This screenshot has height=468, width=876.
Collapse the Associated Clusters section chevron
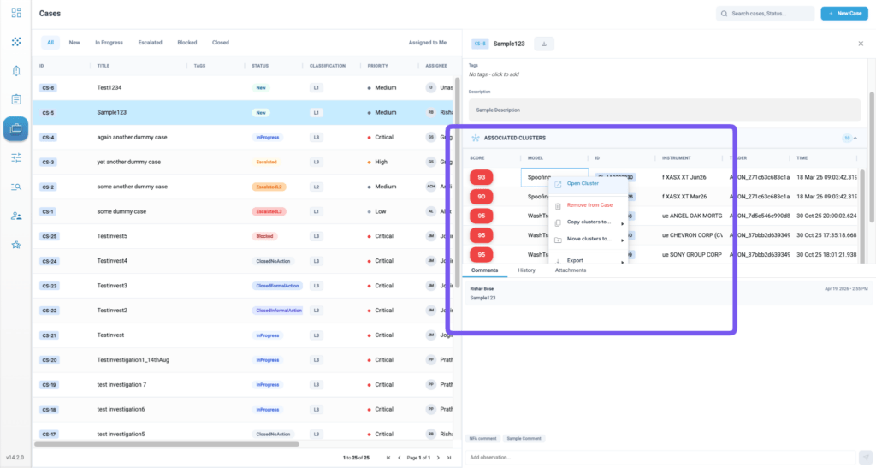(855, 138)
